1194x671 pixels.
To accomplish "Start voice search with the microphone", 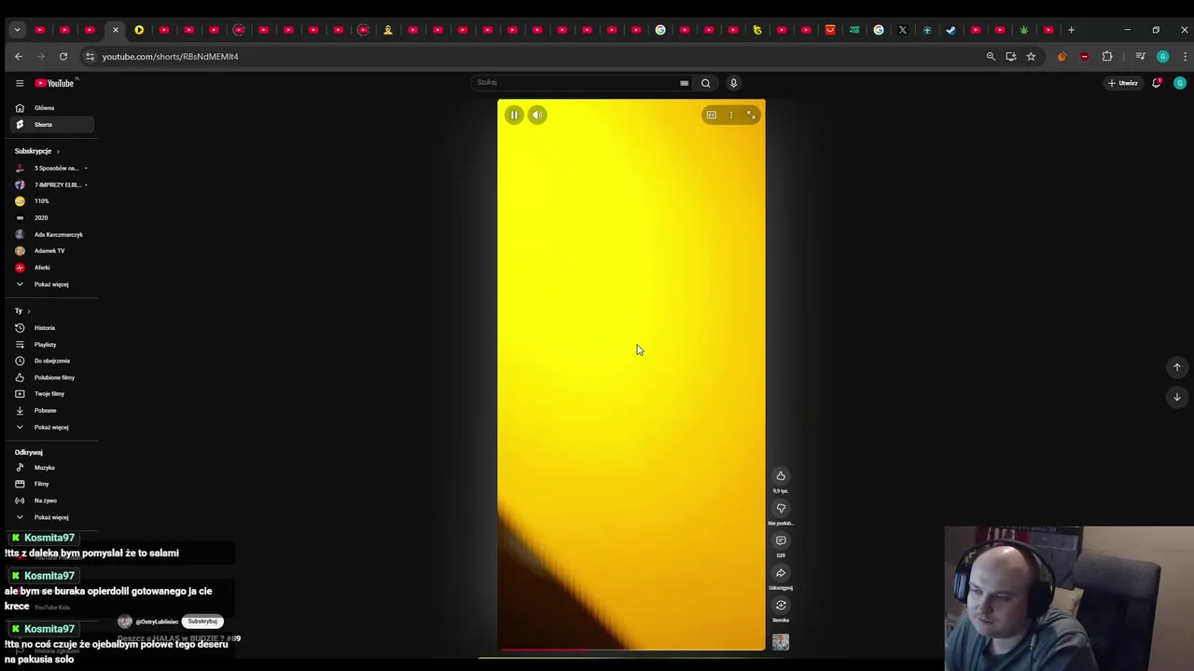I will 733,83.
